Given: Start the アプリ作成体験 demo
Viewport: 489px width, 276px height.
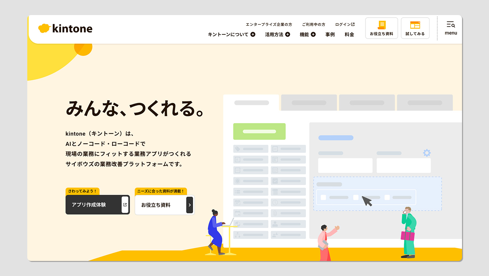Looking at the screenshot, I should tap(97, 205).
